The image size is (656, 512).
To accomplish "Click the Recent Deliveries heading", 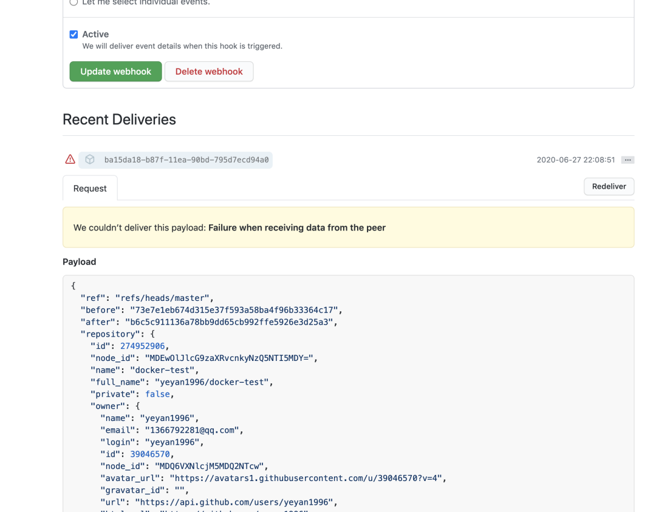I will (x=119, y=120).
